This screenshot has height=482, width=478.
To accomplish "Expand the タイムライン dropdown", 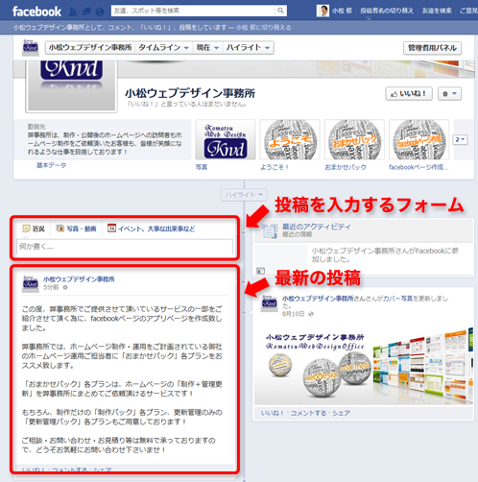I will pos(163,48).
